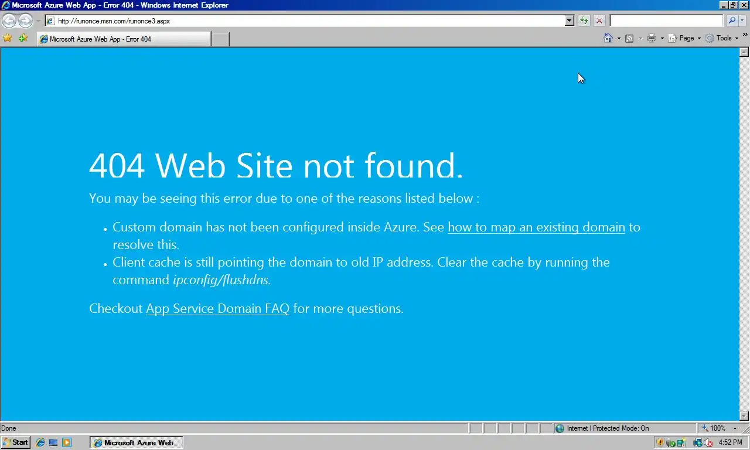Open a new blank tab

[220, 39]
